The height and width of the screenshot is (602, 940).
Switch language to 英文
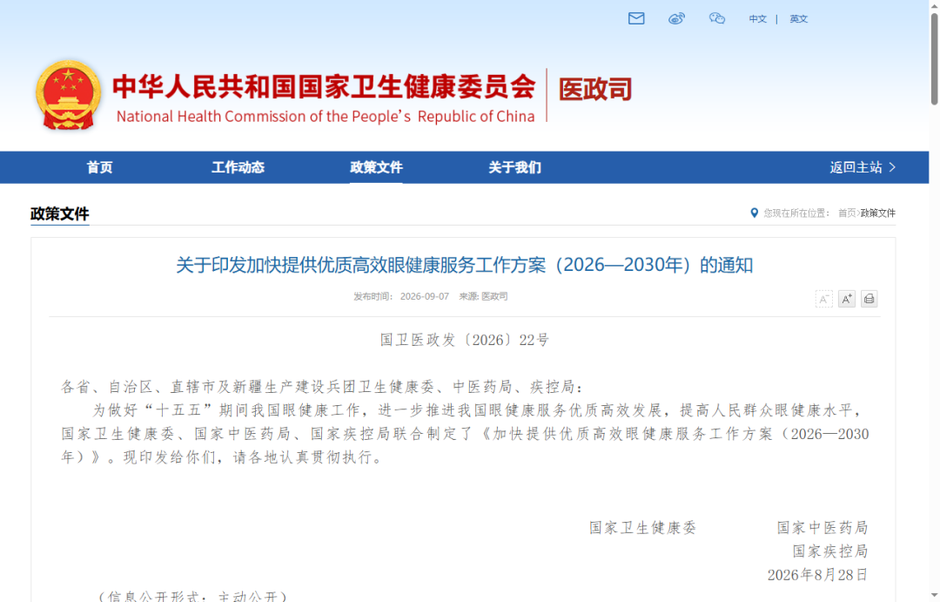[x=798, y=19]
